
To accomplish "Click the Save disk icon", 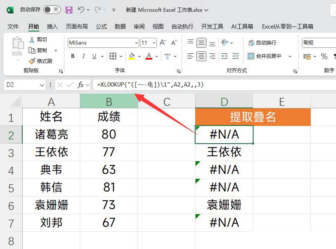I will (69, 9).
